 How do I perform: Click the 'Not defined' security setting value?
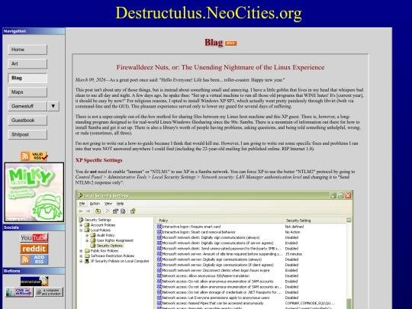295,227
